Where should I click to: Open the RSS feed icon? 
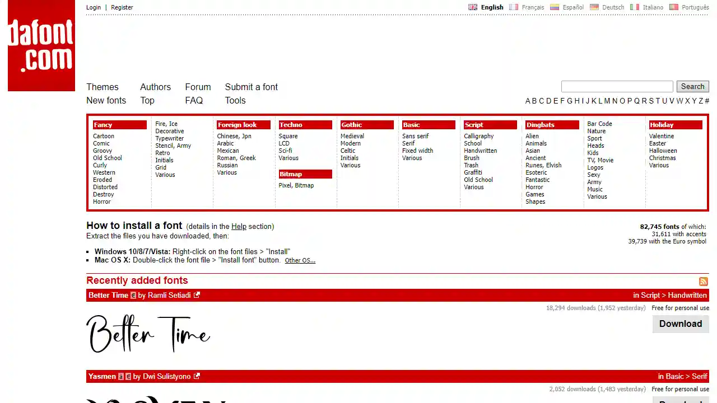tap(704, 281)
